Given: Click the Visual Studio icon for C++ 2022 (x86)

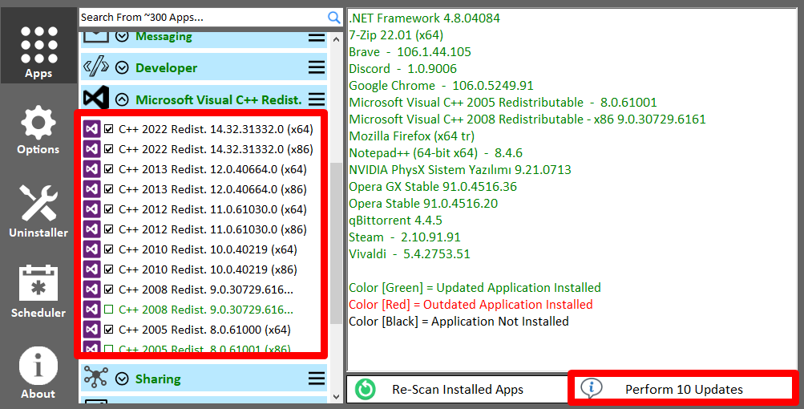Looking at the screenshot, I should 92,149.
